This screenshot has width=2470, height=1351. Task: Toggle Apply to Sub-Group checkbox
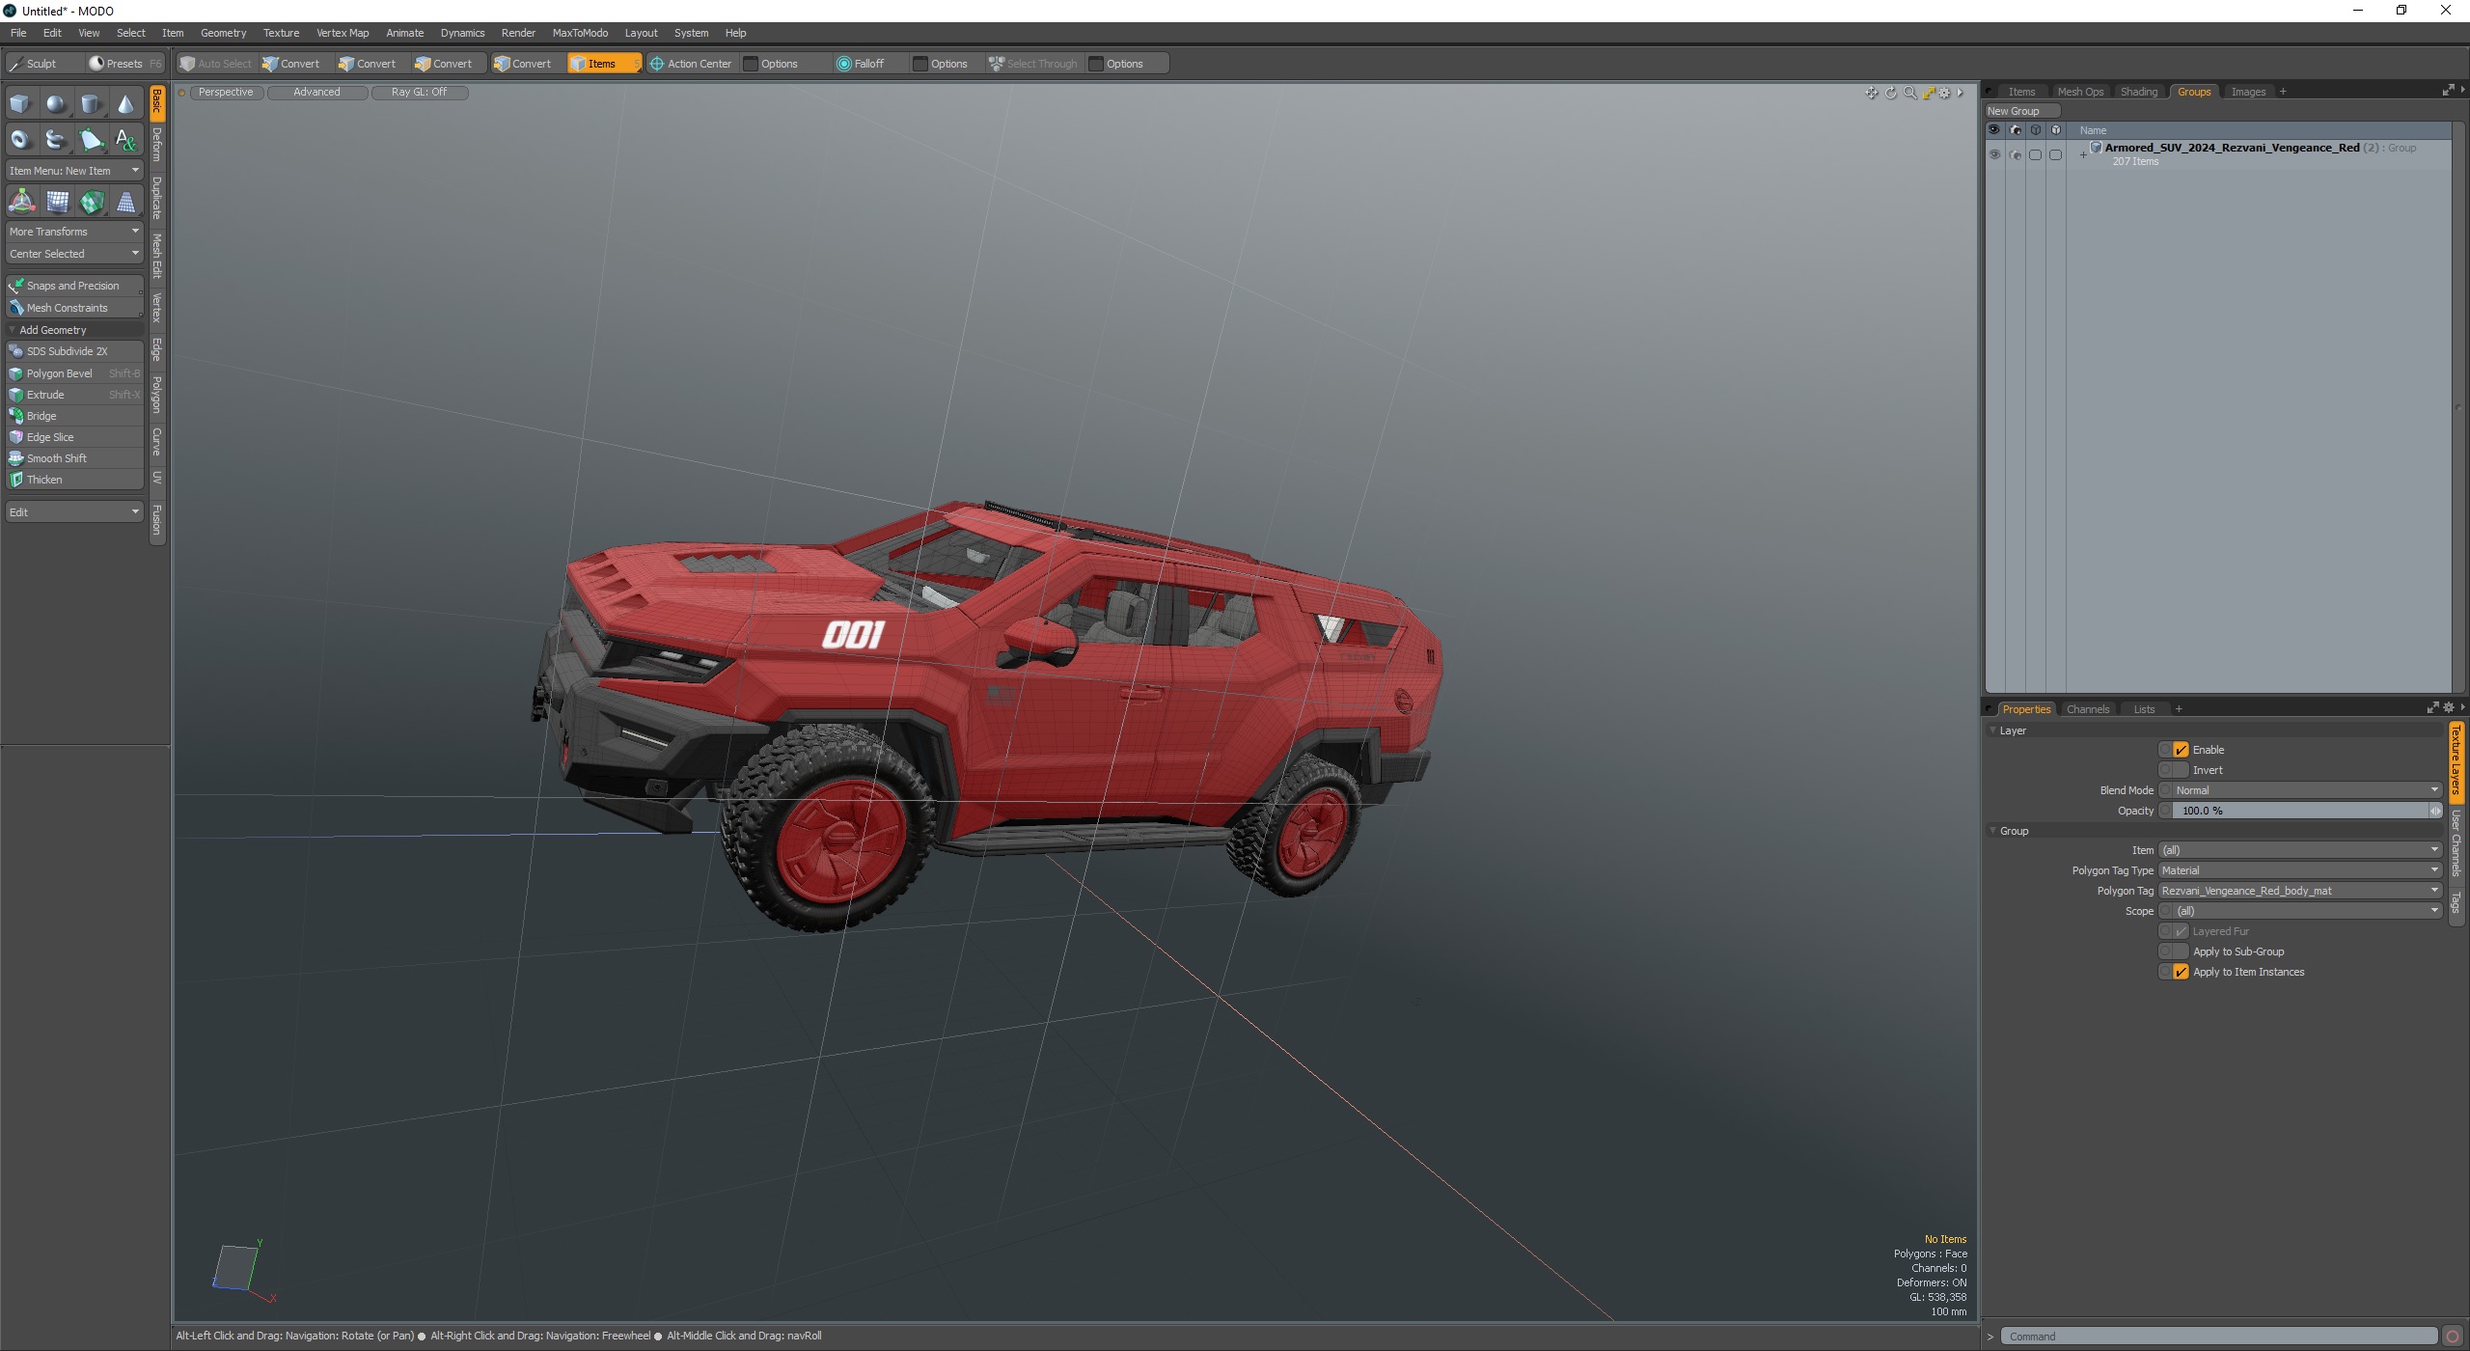pyautogui.click(x=2181, y=951)
